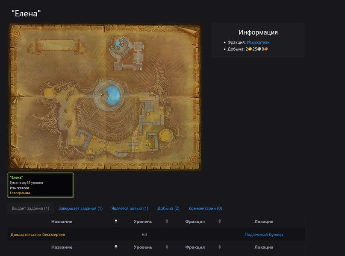Click the "Елена" page title
The width and height of the screenshot is (345, 256).
(26, 13)
